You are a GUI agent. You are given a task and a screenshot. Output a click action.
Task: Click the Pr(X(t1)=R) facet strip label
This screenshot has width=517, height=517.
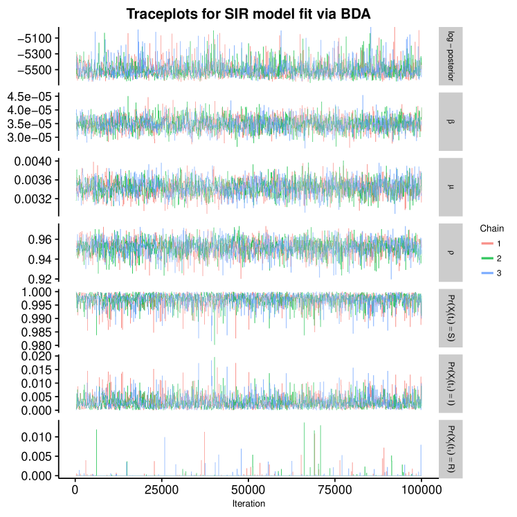click(451, 449)
